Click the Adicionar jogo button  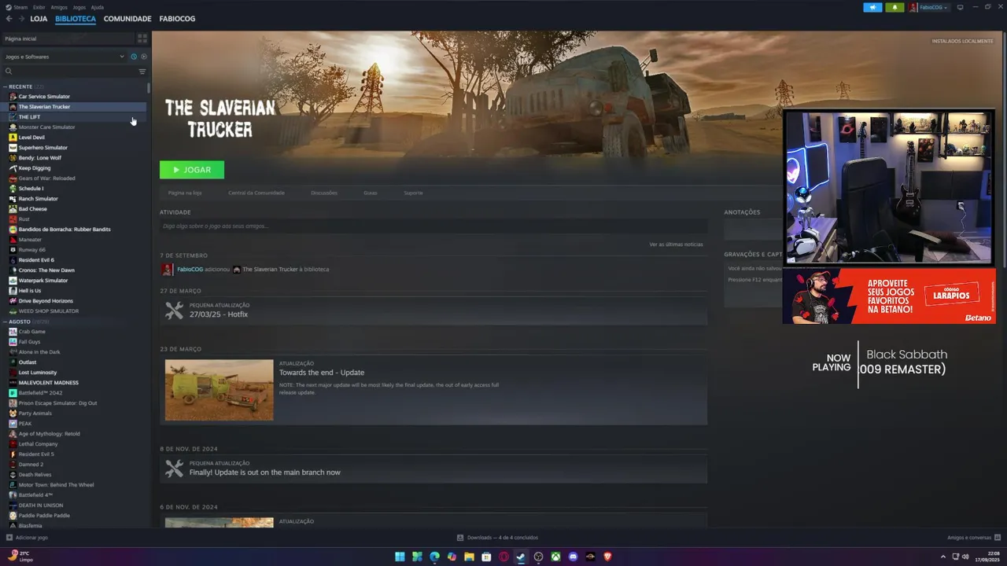(27, 538)
